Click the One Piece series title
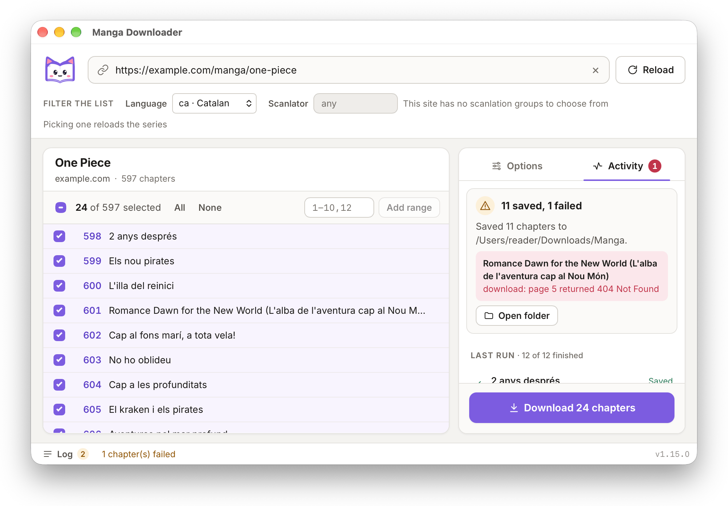This screenshot has height=506, width=728. (x=83, y=163)
